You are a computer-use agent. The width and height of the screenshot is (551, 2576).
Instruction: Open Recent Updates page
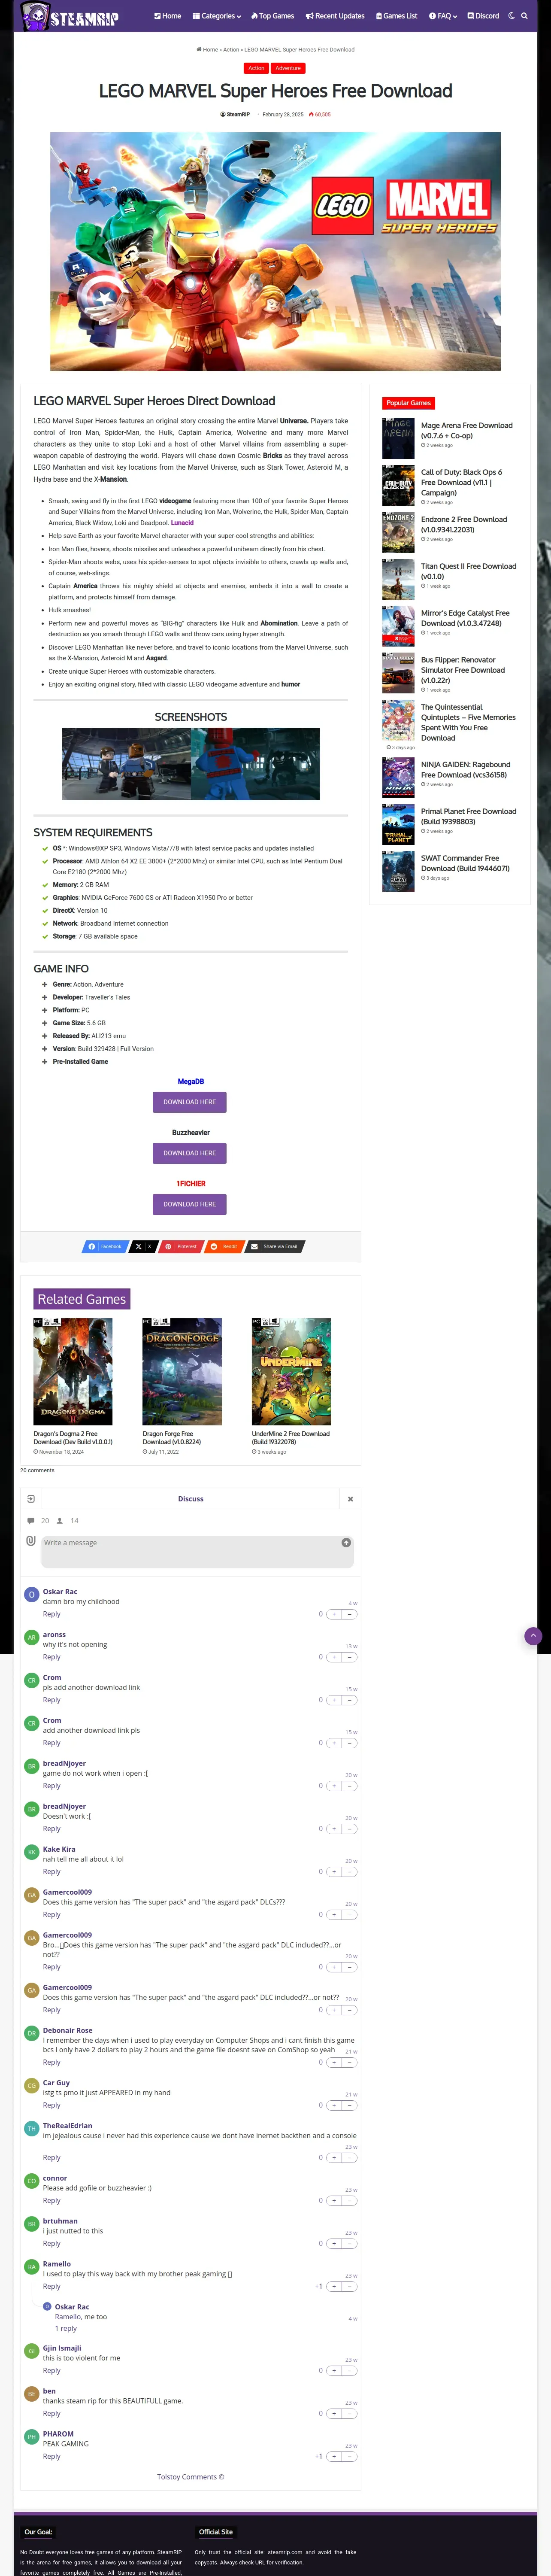coord(335,16)
